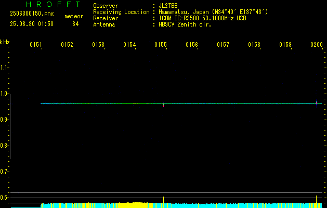The image size is (327, 208).
Task: Click time marker 0159
Action: tap(285, 45)
